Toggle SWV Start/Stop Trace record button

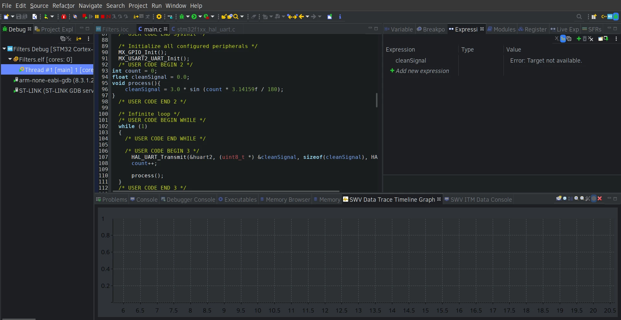tap(594, 198)
